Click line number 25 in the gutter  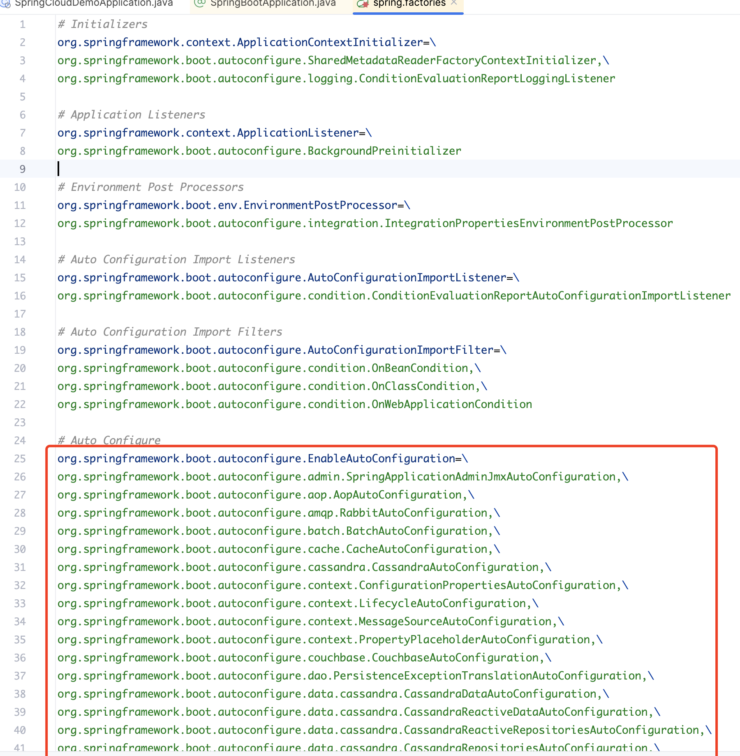[x=19, y=458]
